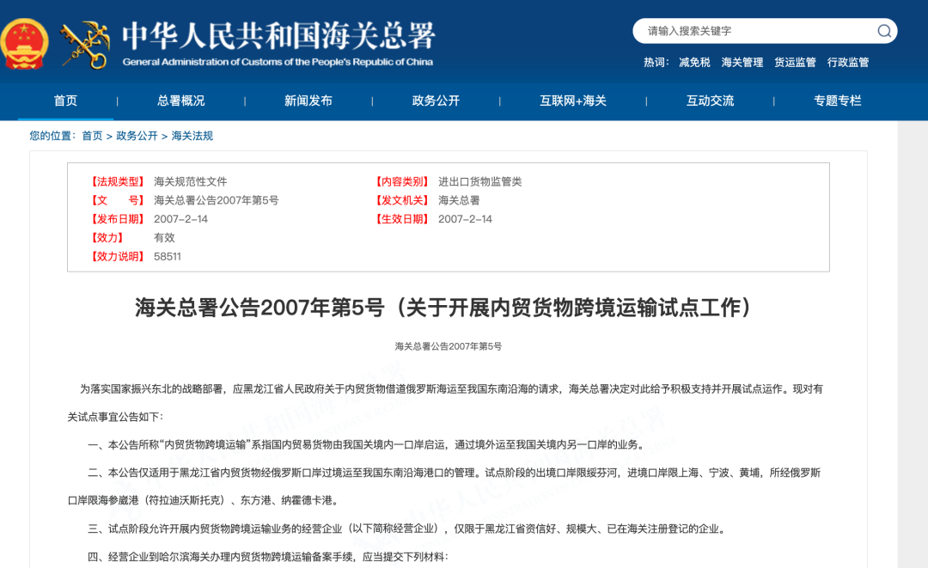This screenshot has width=928, height=568.
Task: Navigate to 互动交流 section
Action: tap(711, 101)
